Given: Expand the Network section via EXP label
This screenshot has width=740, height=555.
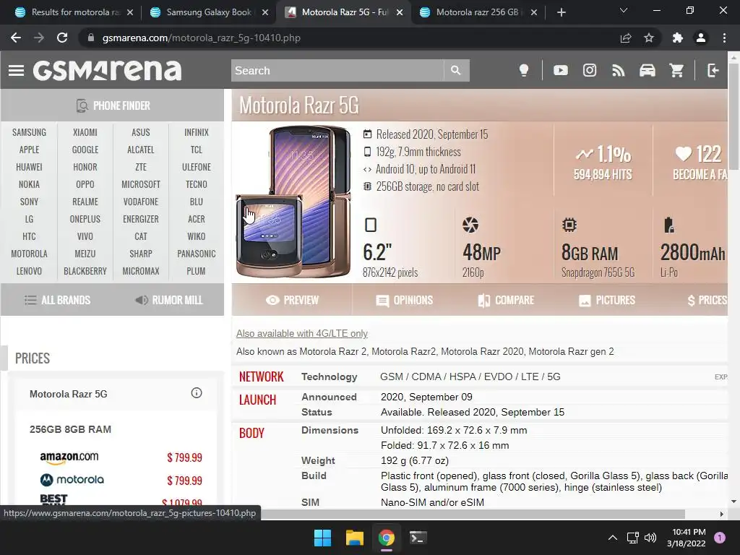Looking at the screenshot, I should point(720,377).
